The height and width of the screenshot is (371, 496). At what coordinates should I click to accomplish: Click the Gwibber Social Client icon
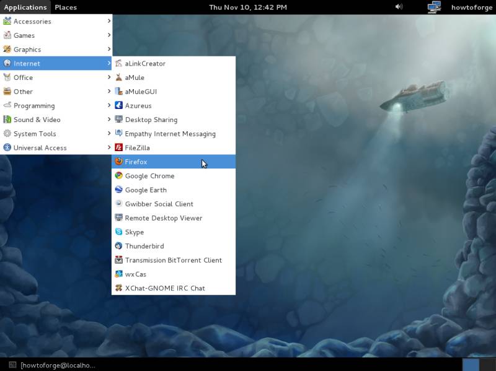(x=118, y=204)
